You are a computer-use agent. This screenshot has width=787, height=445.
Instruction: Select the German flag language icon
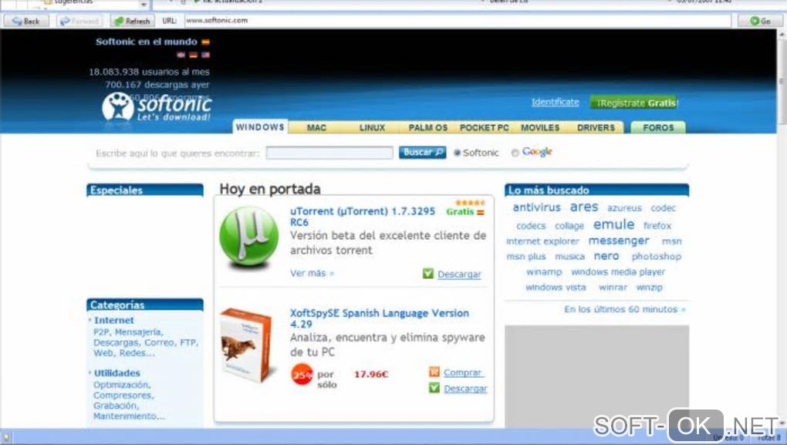[x=193, y=55]
